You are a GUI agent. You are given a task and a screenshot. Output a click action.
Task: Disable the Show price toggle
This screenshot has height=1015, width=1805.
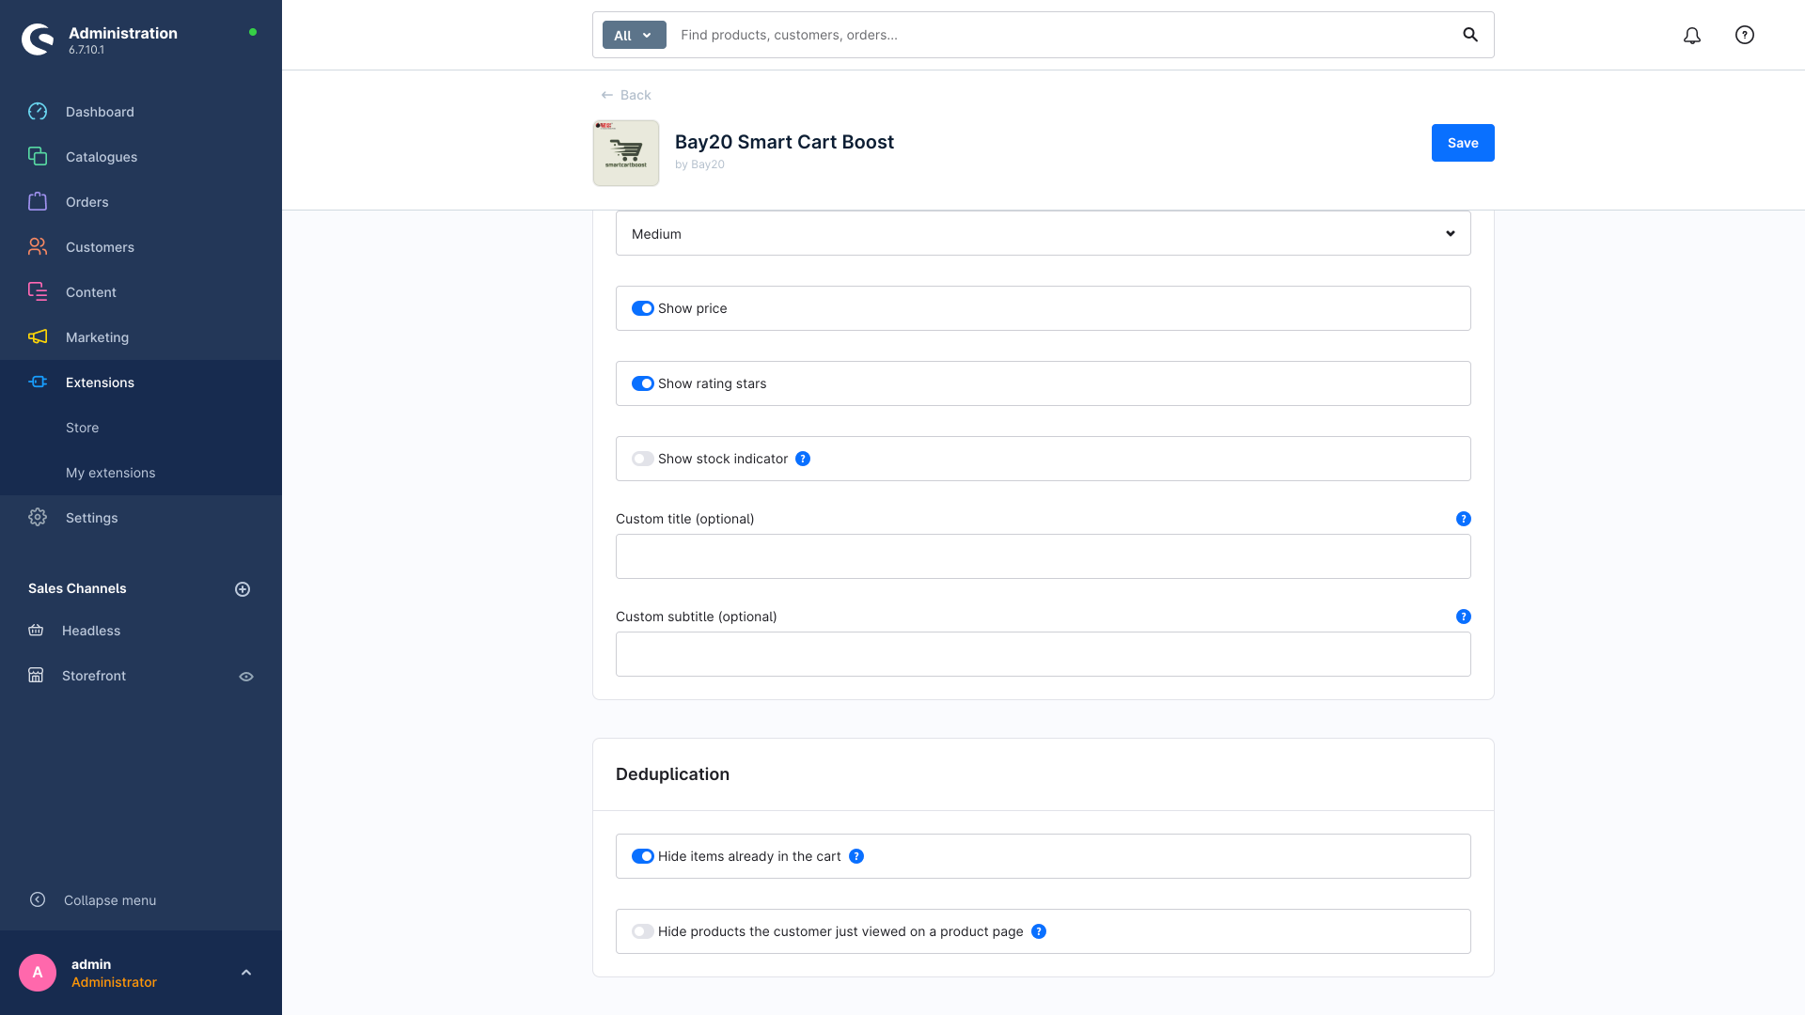click(643, 308)
